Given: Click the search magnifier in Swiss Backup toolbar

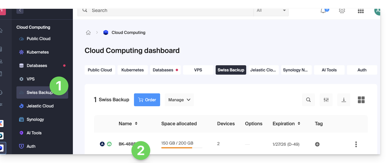Looking at the screenshot, I should coord(308,100).
